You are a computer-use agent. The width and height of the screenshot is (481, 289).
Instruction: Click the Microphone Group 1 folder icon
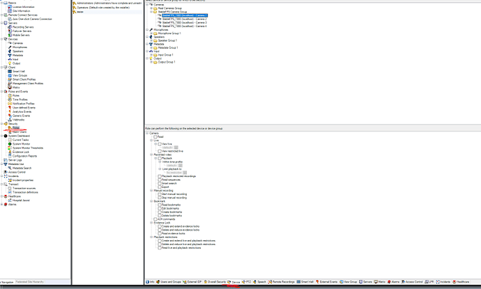pos(154,33)
